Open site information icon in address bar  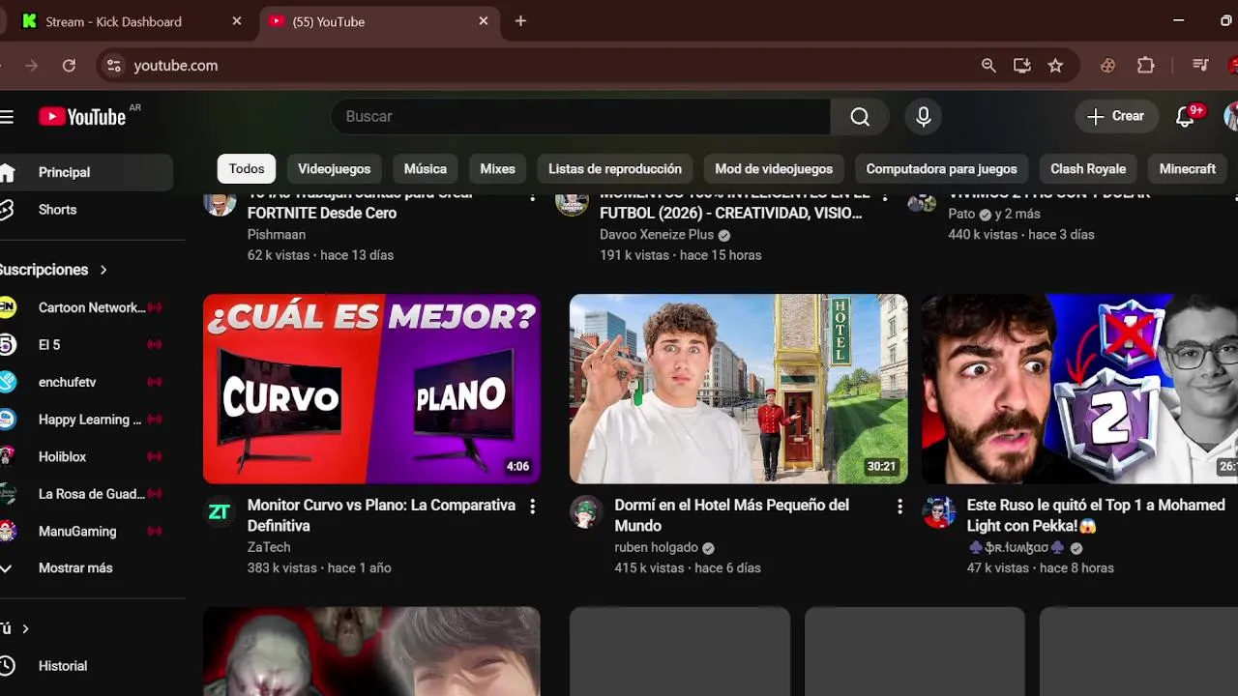click(114, 66)
